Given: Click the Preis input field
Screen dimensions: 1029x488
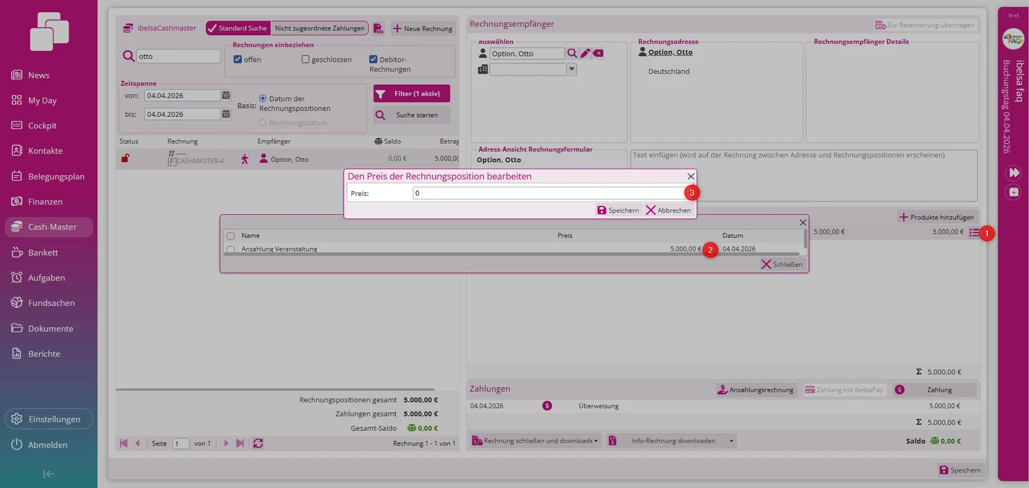Looking at the screenshot, I should click(x=551, y=193).
